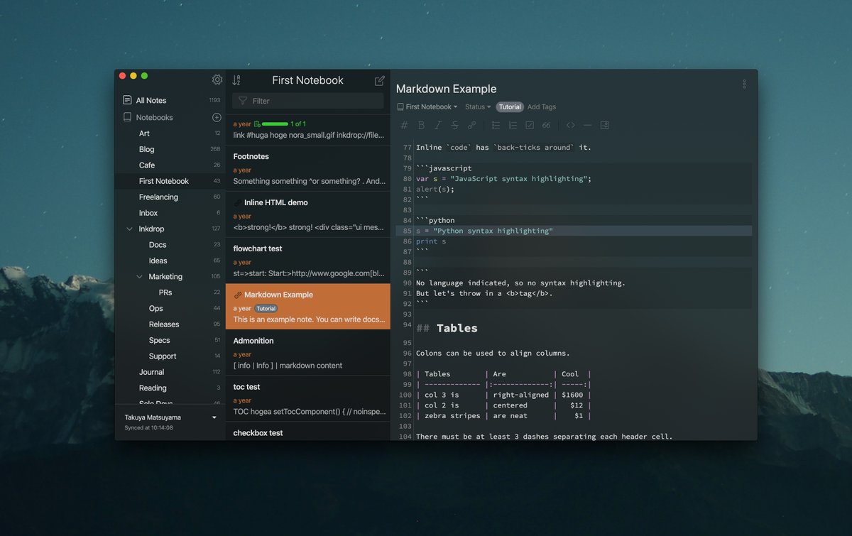Viewport: 852px width, 536px height.
Task: Open the First Notebook dropdown in editor header
Action: tap(427, 106)
